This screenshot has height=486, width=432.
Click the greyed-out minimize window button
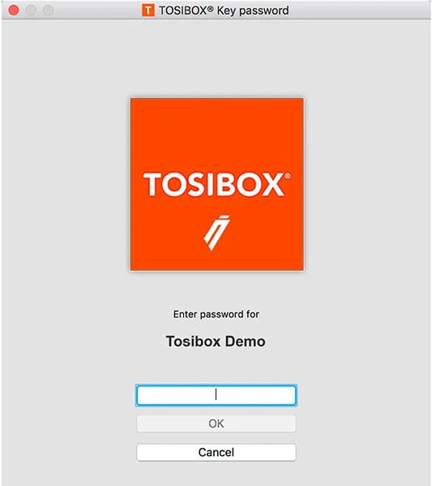click(x=31, y=11)
